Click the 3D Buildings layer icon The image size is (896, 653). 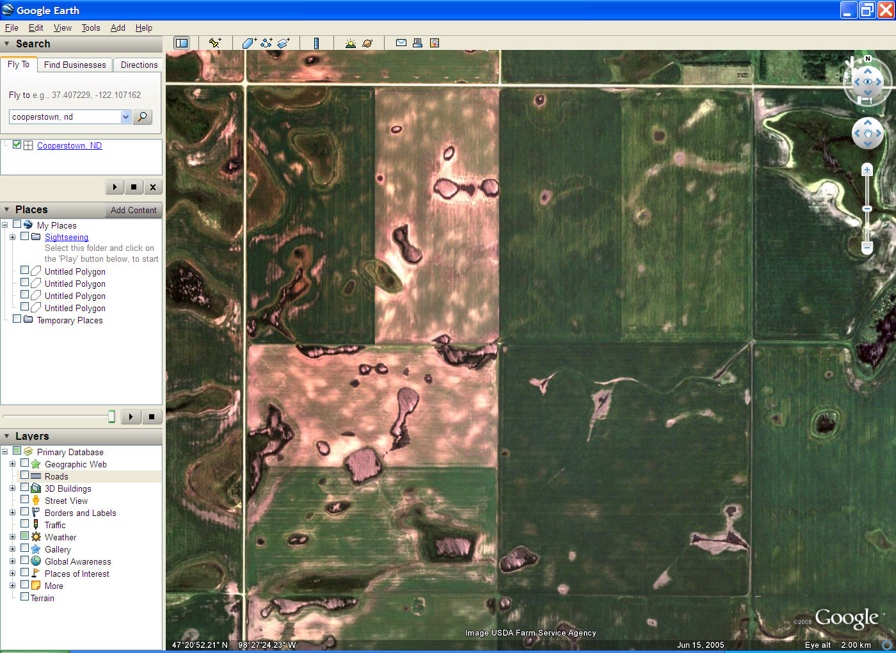36,488
